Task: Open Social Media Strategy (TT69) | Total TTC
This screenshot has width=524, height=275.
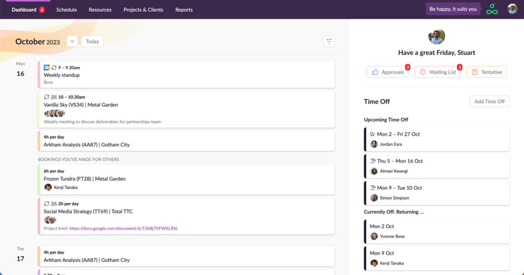Action: click(x=187, y=216)
